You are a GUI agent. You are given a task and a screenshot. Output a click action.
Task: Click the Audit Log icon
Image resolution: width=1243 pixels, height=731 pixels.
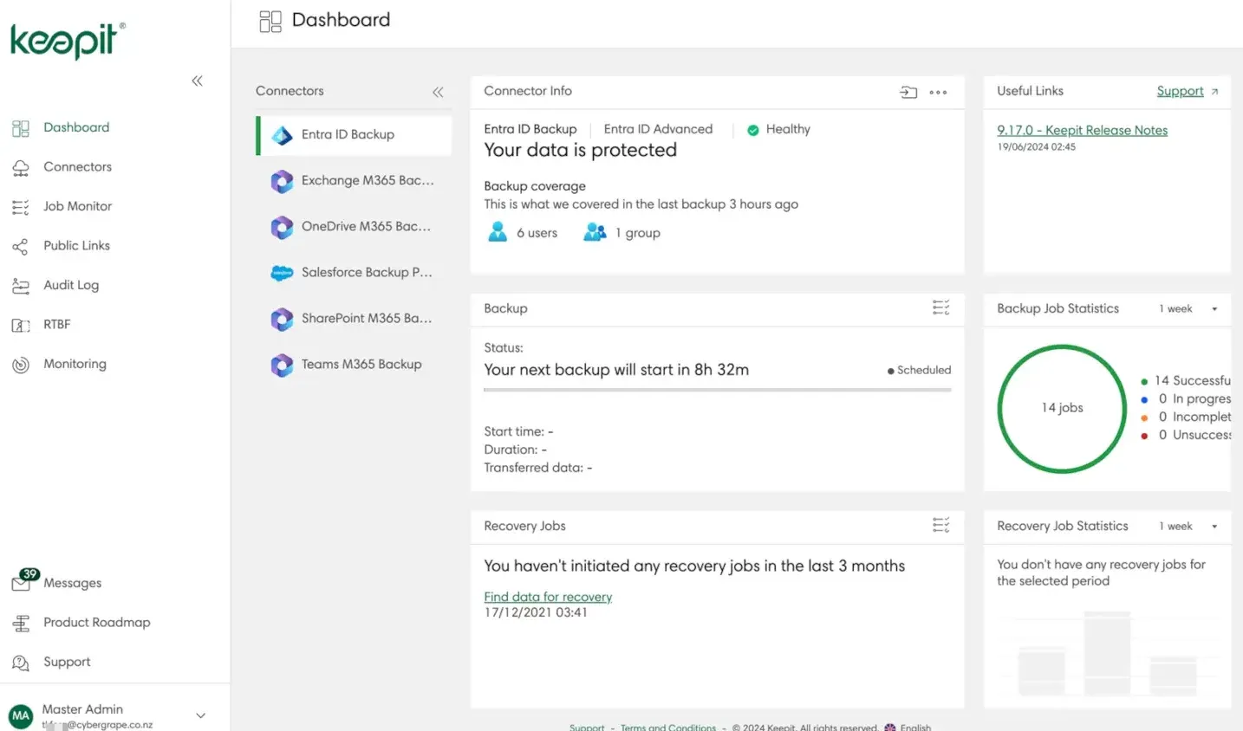click(x=21, y=286)
